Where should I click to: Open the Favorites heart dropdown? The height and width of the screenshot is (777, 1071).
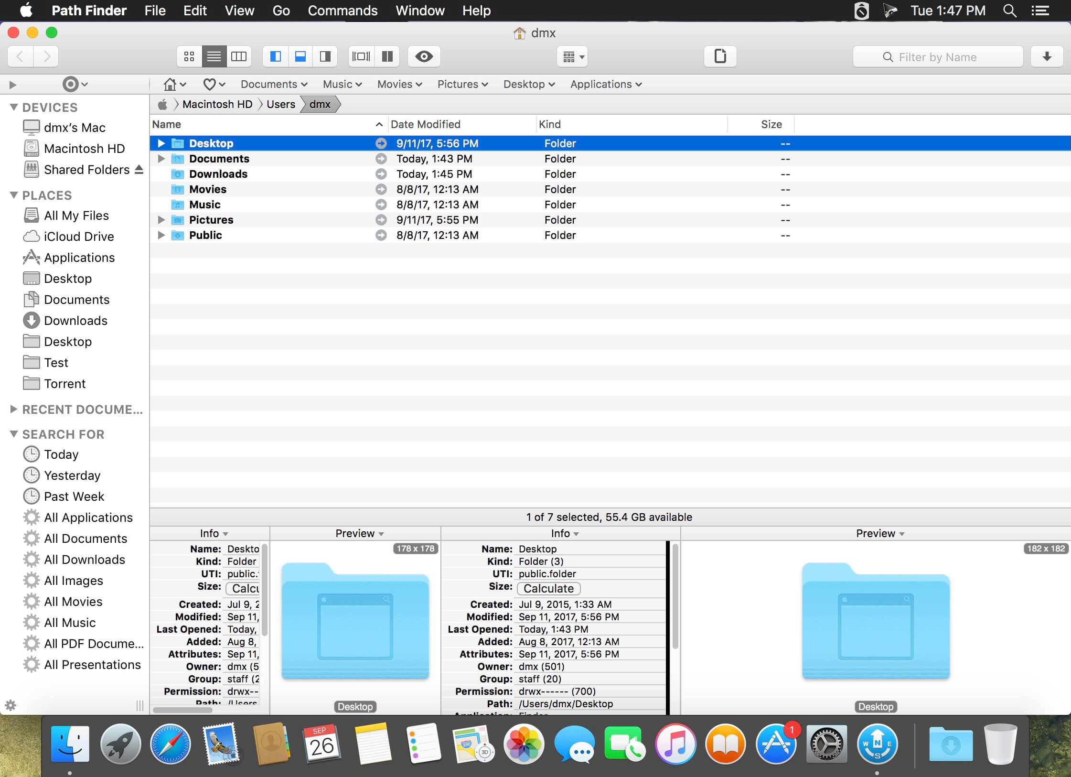coord(214,85)
